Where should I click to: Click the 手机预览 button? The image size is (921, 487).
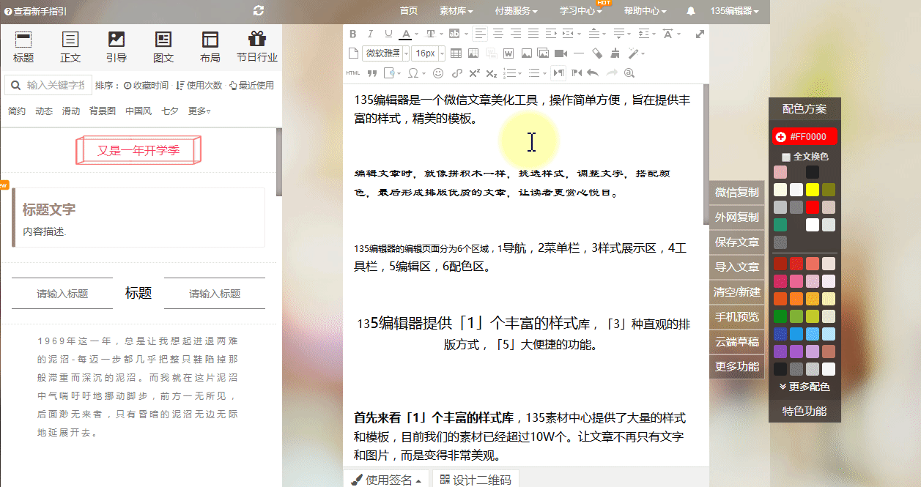[x=737, y=317]
